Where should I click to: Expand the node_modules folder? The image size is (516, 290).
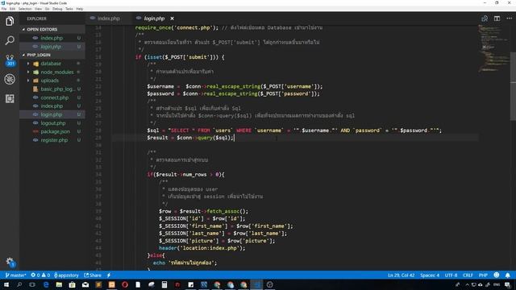[x=52, y=72]
